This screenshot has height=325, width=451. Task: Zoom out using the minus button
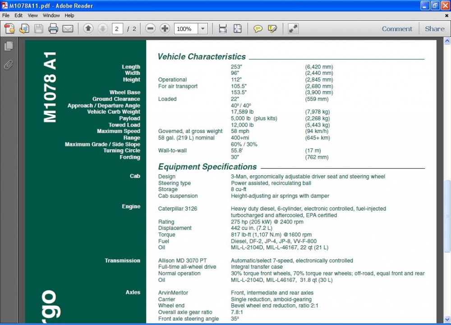point(150,28)
